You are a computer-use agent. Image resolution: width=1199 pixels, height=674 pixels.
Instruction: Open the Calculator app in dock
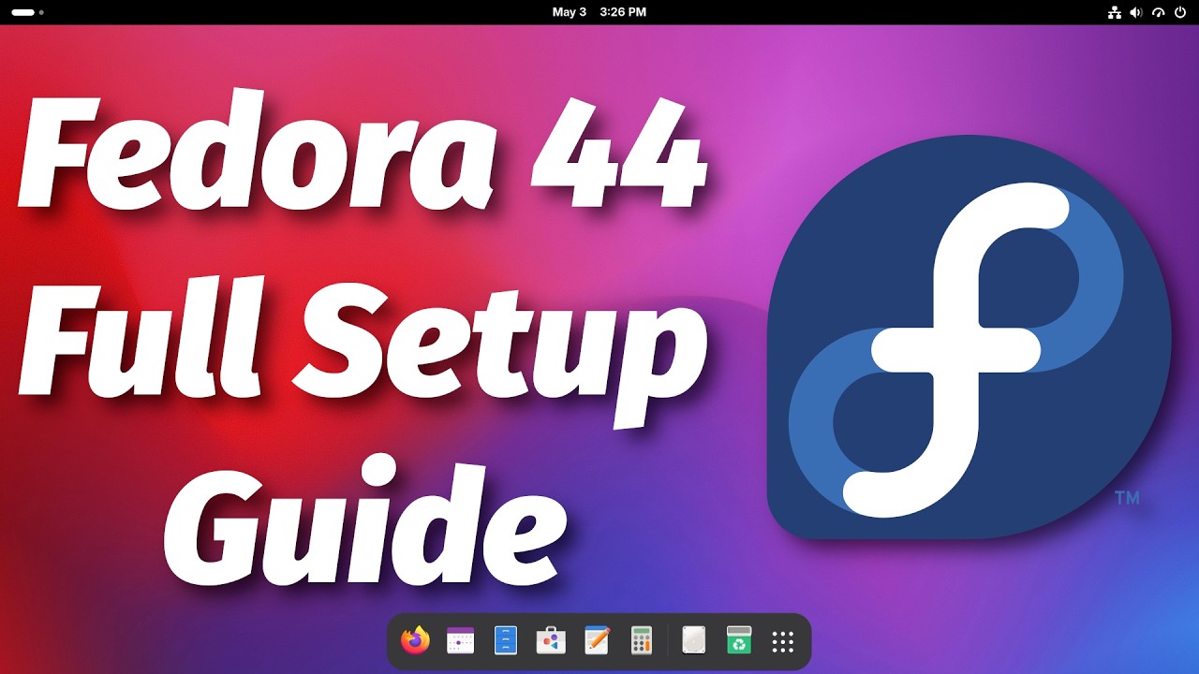coord(642,641)
